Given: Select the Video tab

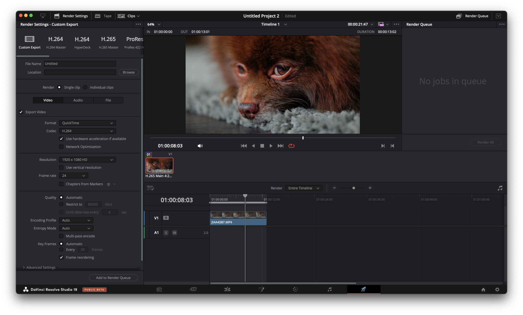Looking at the screenshot, I should (48, 100).
